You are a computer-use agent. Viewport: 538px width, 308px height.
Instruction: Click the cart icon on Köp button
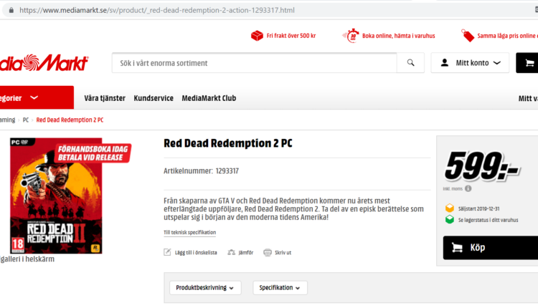tap(457, 247)
